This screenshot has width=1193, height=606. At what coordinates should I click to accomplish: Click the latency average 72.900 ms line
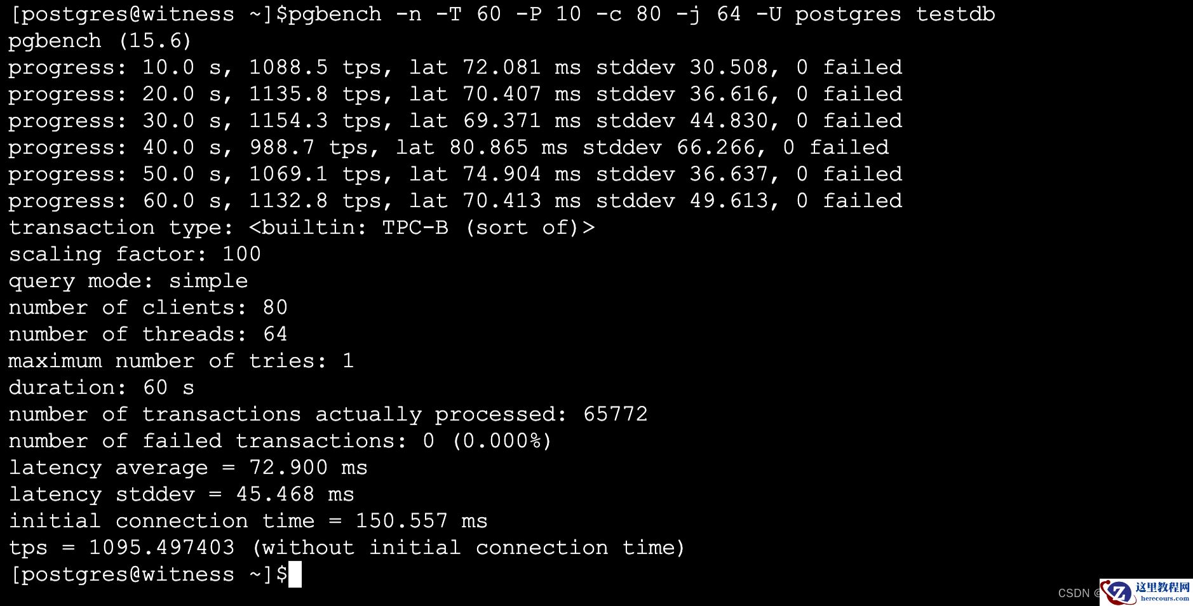[x=187, y=468]
